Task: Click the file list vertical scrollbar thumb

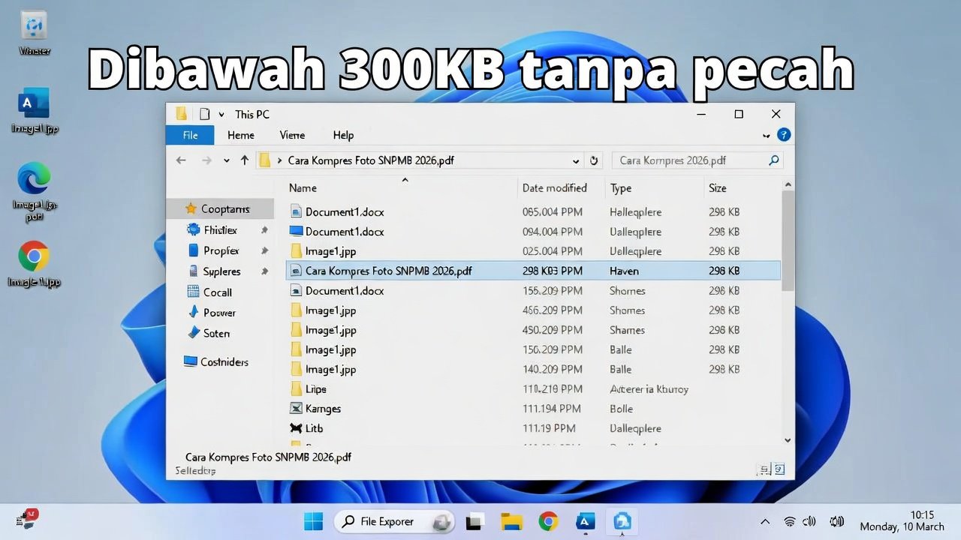Action: point(788,241)
